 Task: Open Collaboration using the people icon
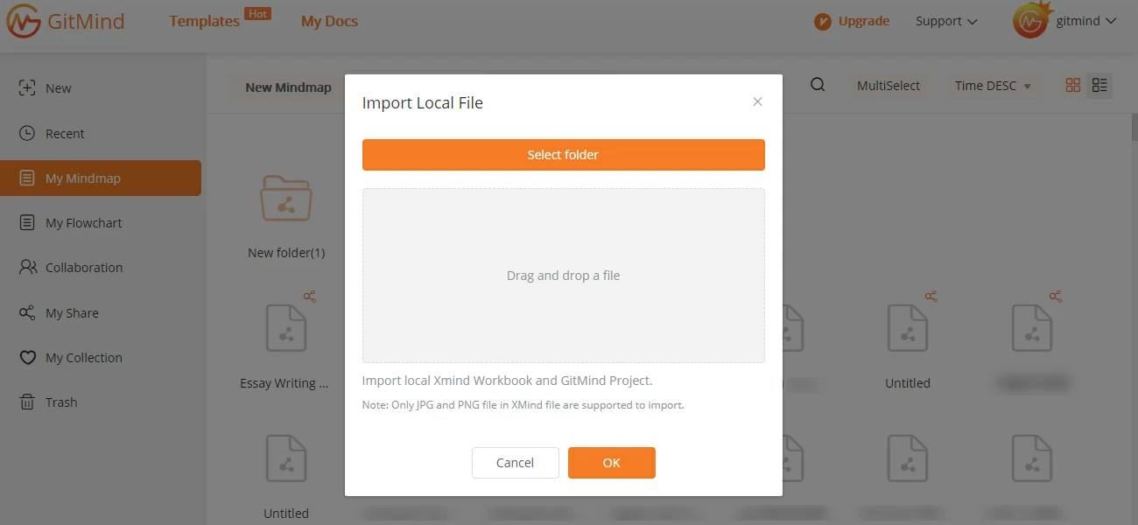click(x=28, y=268)
